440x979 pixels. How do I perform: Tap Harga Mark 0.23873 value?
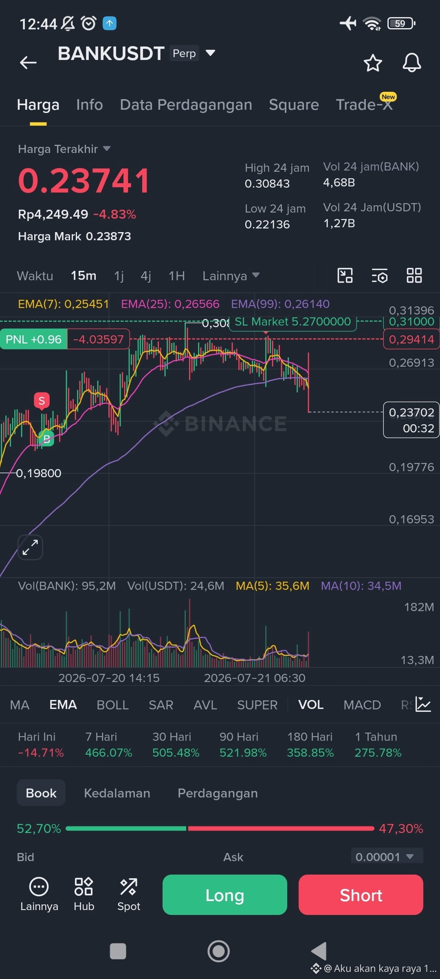(x=75, y=236)
